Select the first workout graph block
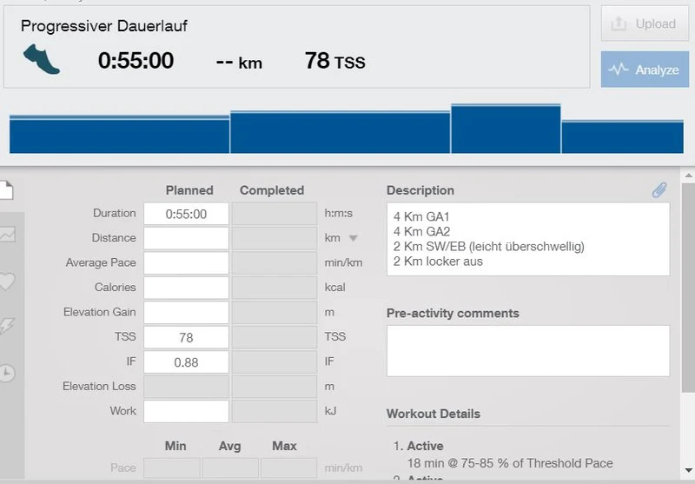The height and width of the screenshot is (484, 695). click(119, 135)
